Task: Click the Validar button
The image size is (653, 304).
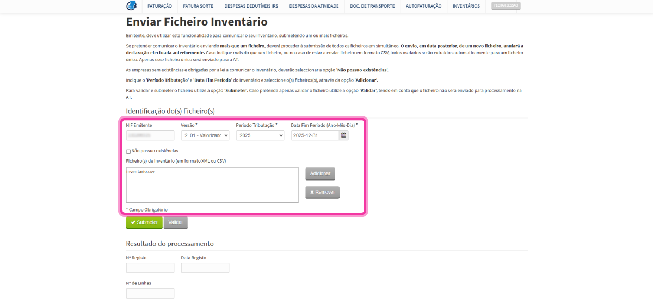Action: (176, 222)
